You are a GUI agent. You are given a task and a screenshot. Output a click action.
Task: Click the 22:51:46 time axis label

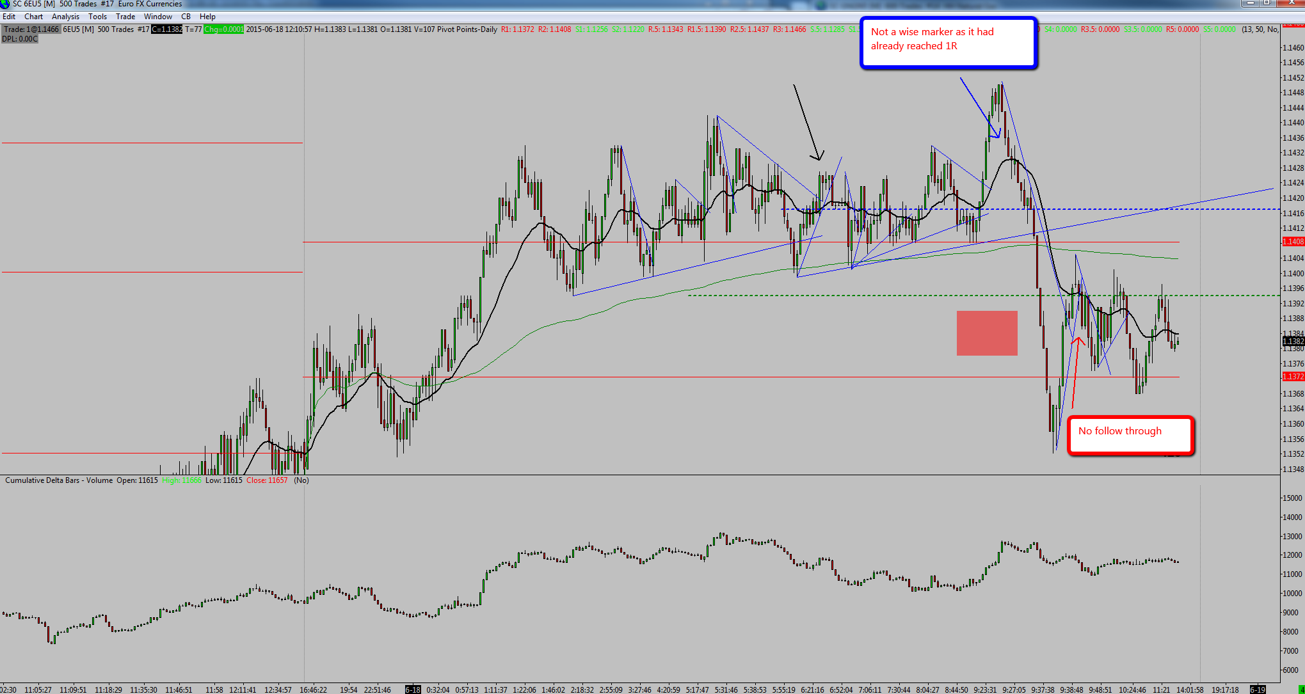pyautogui.click(x=378, y=690)
